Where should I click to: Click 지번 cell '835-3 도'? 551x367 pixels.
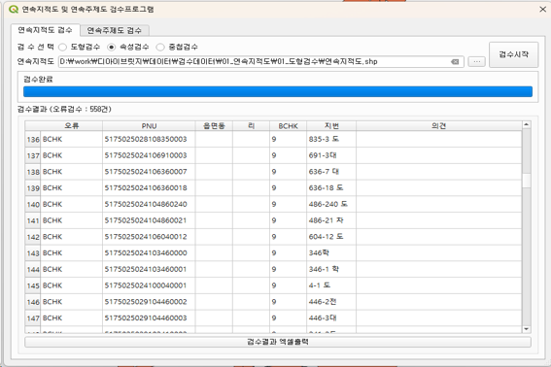[331, 140]
